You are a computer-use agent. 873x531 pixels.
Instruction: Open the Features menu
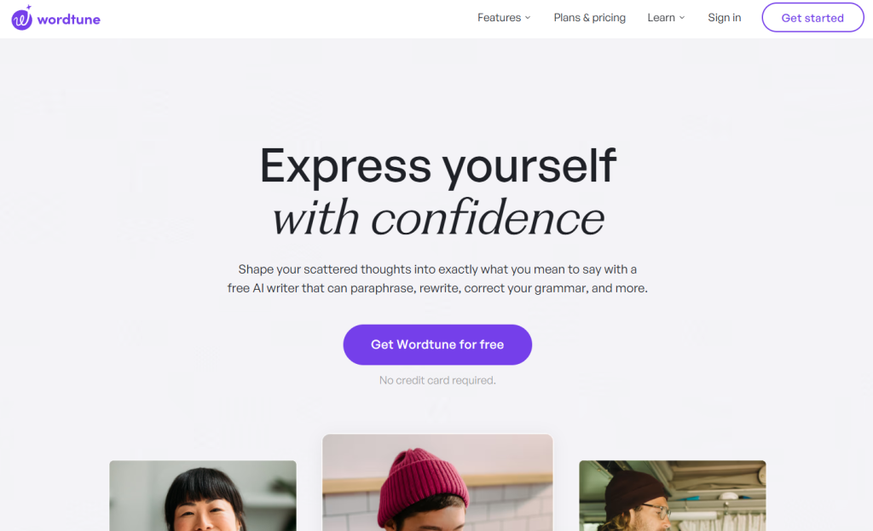504,18
